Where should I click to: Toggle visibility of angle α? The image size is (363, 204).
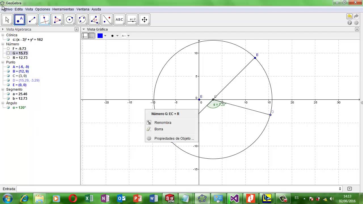[8, 108]
